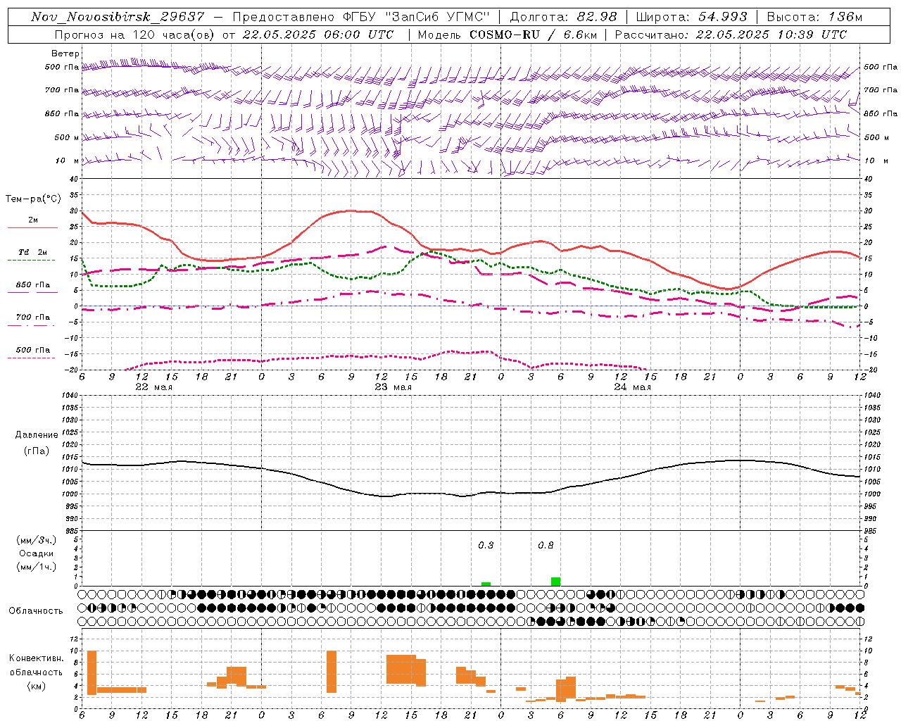The image size is (901, 721).
Task: Click the Осадки label
Action: coord(37,553)
